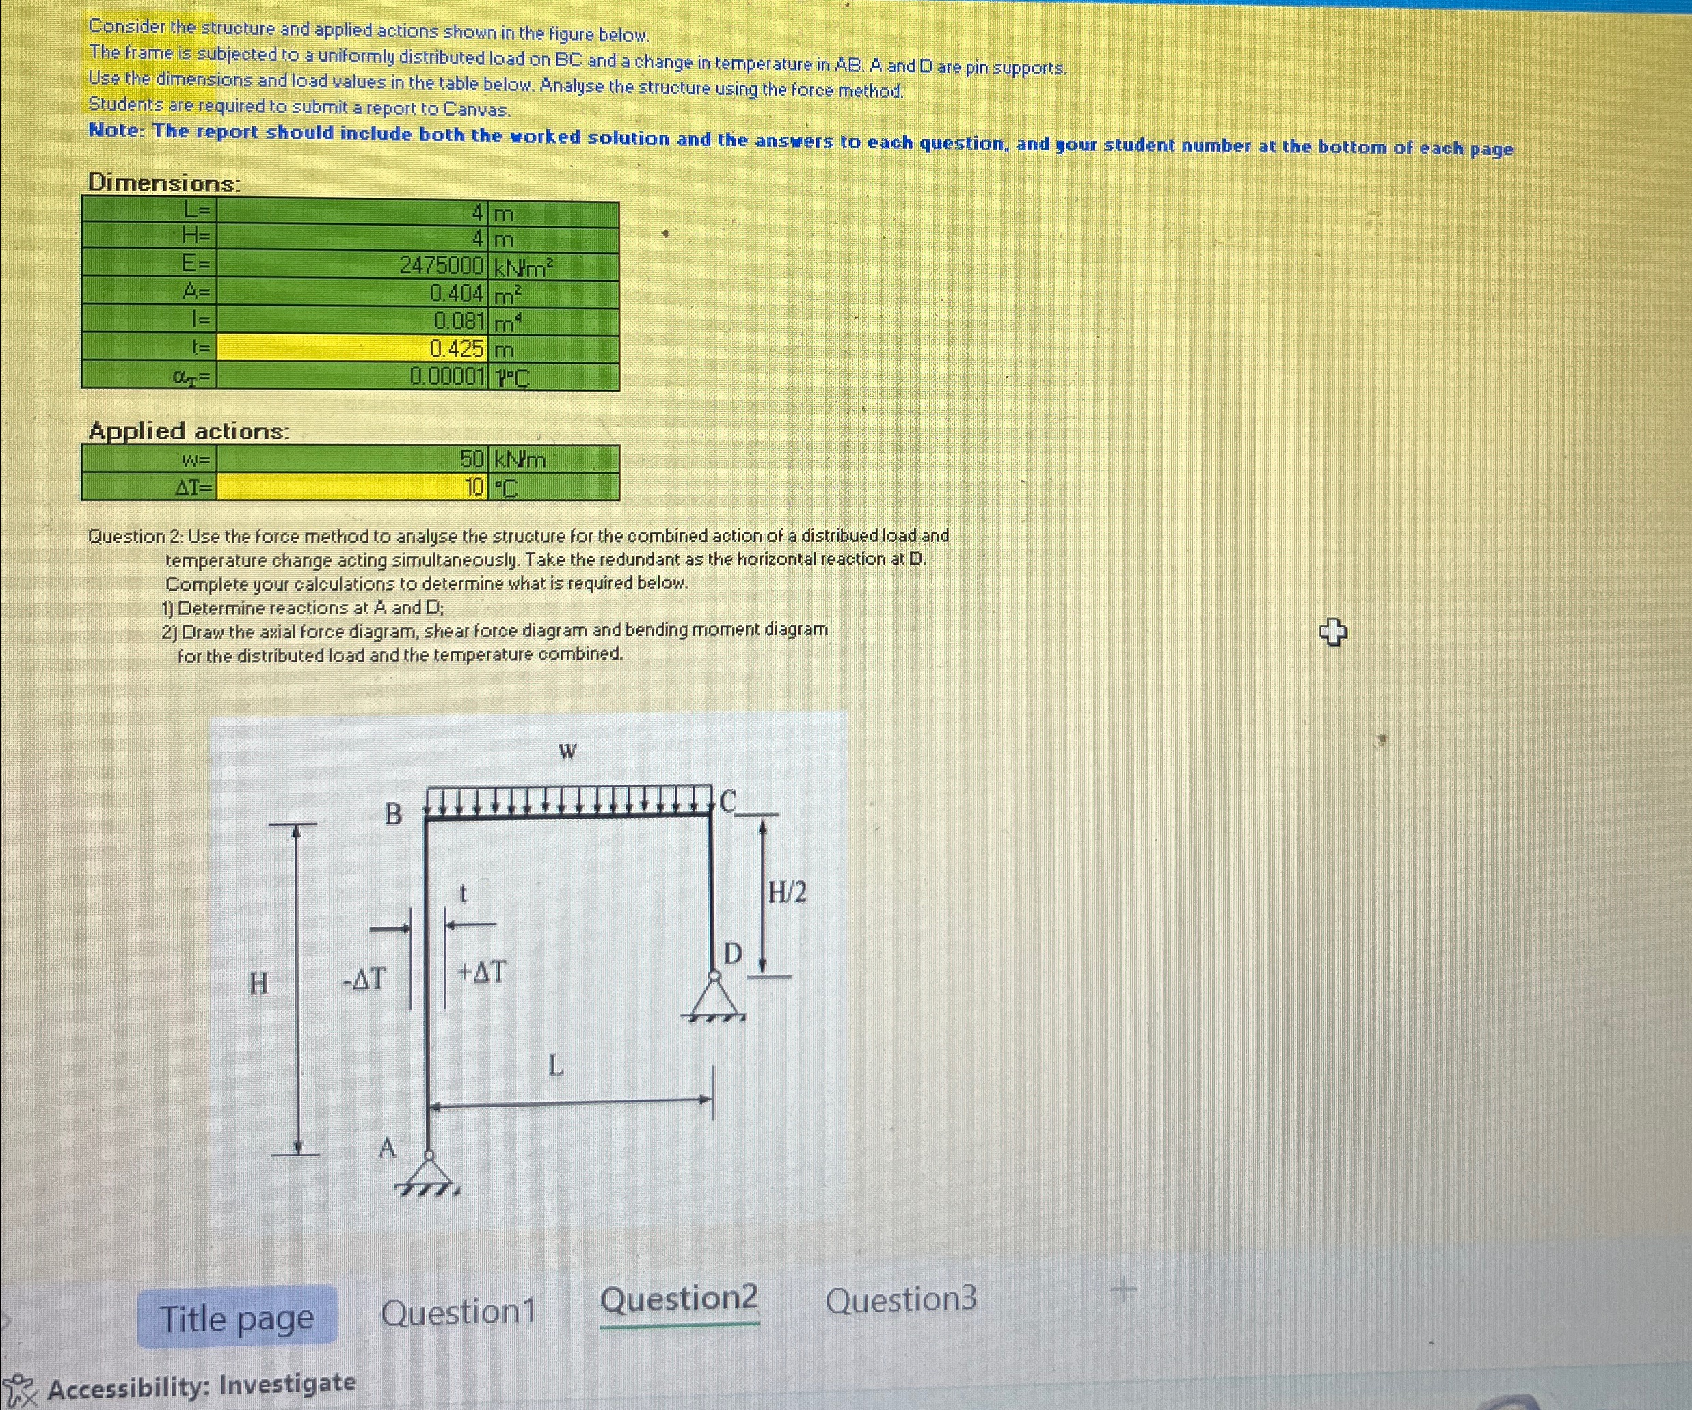Click the sheet tab scroll arrow at left
The width and height of the screenshot is (1692, 1410).
tap(4, 1321)
